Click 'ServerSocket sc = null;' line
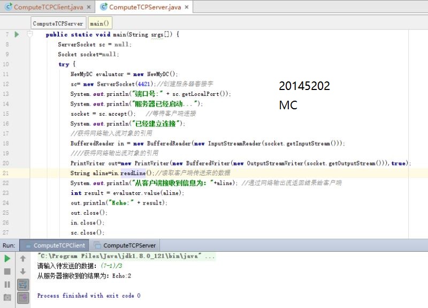 (95, 44)
